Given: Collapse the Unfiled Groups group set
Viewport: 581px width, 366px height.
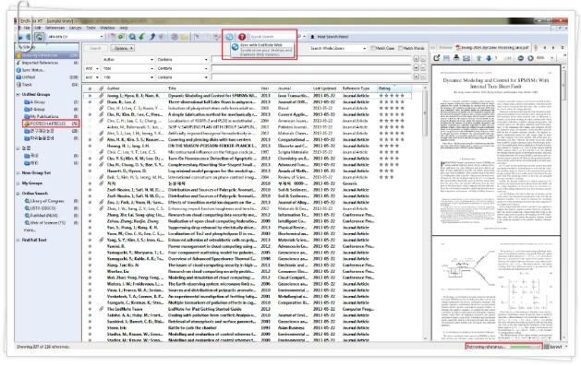Looking at the screenshot, I should pyautogui.click(x=18, y=95).
